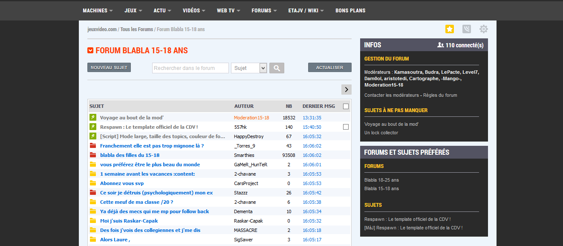Open Contacter les modérateurs link
The image size is (563, 246).
click(x=391, y=95)
